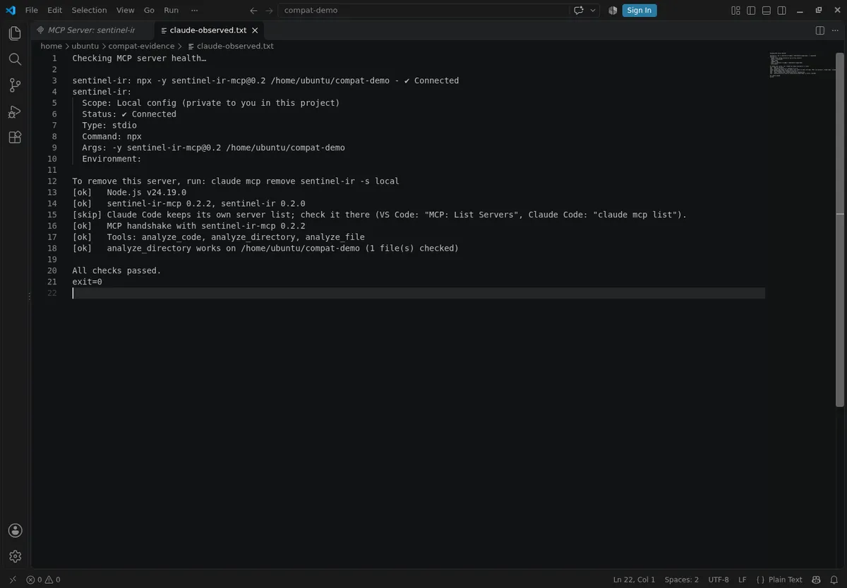Open the Spaces: 2 indentation selector

click(x=681, y=580)
